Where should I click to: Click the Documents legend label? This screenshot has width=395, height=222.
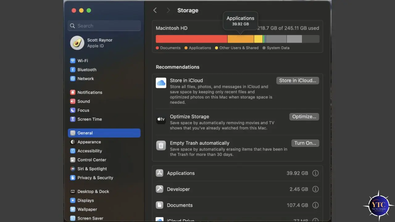tap(170, 48)
